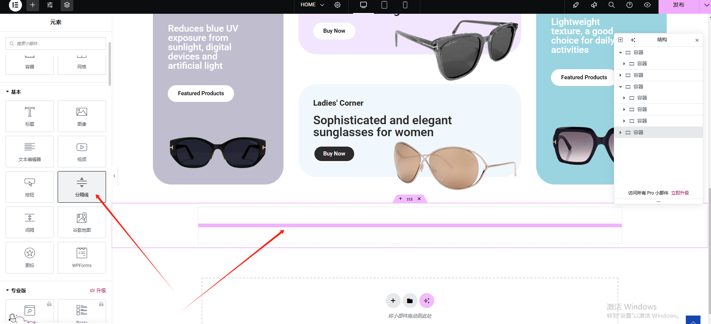The width and height of the screenshot is (711, 324).
Task: Click the 发布 publish button
Action: 678,5
